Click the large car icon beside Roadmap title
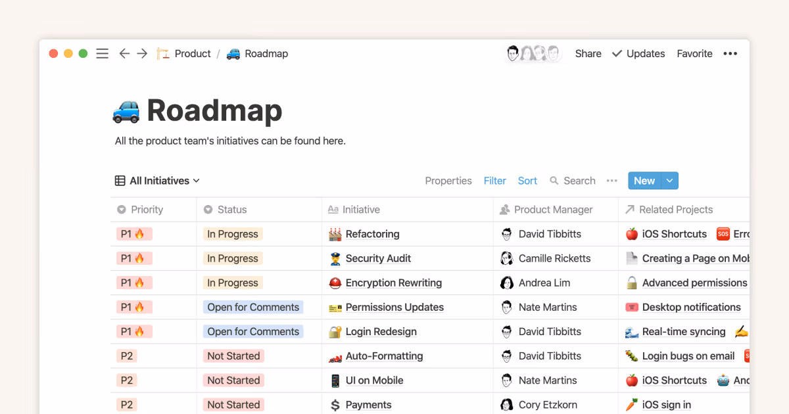 pyautogui.click(x=126, y=110)
